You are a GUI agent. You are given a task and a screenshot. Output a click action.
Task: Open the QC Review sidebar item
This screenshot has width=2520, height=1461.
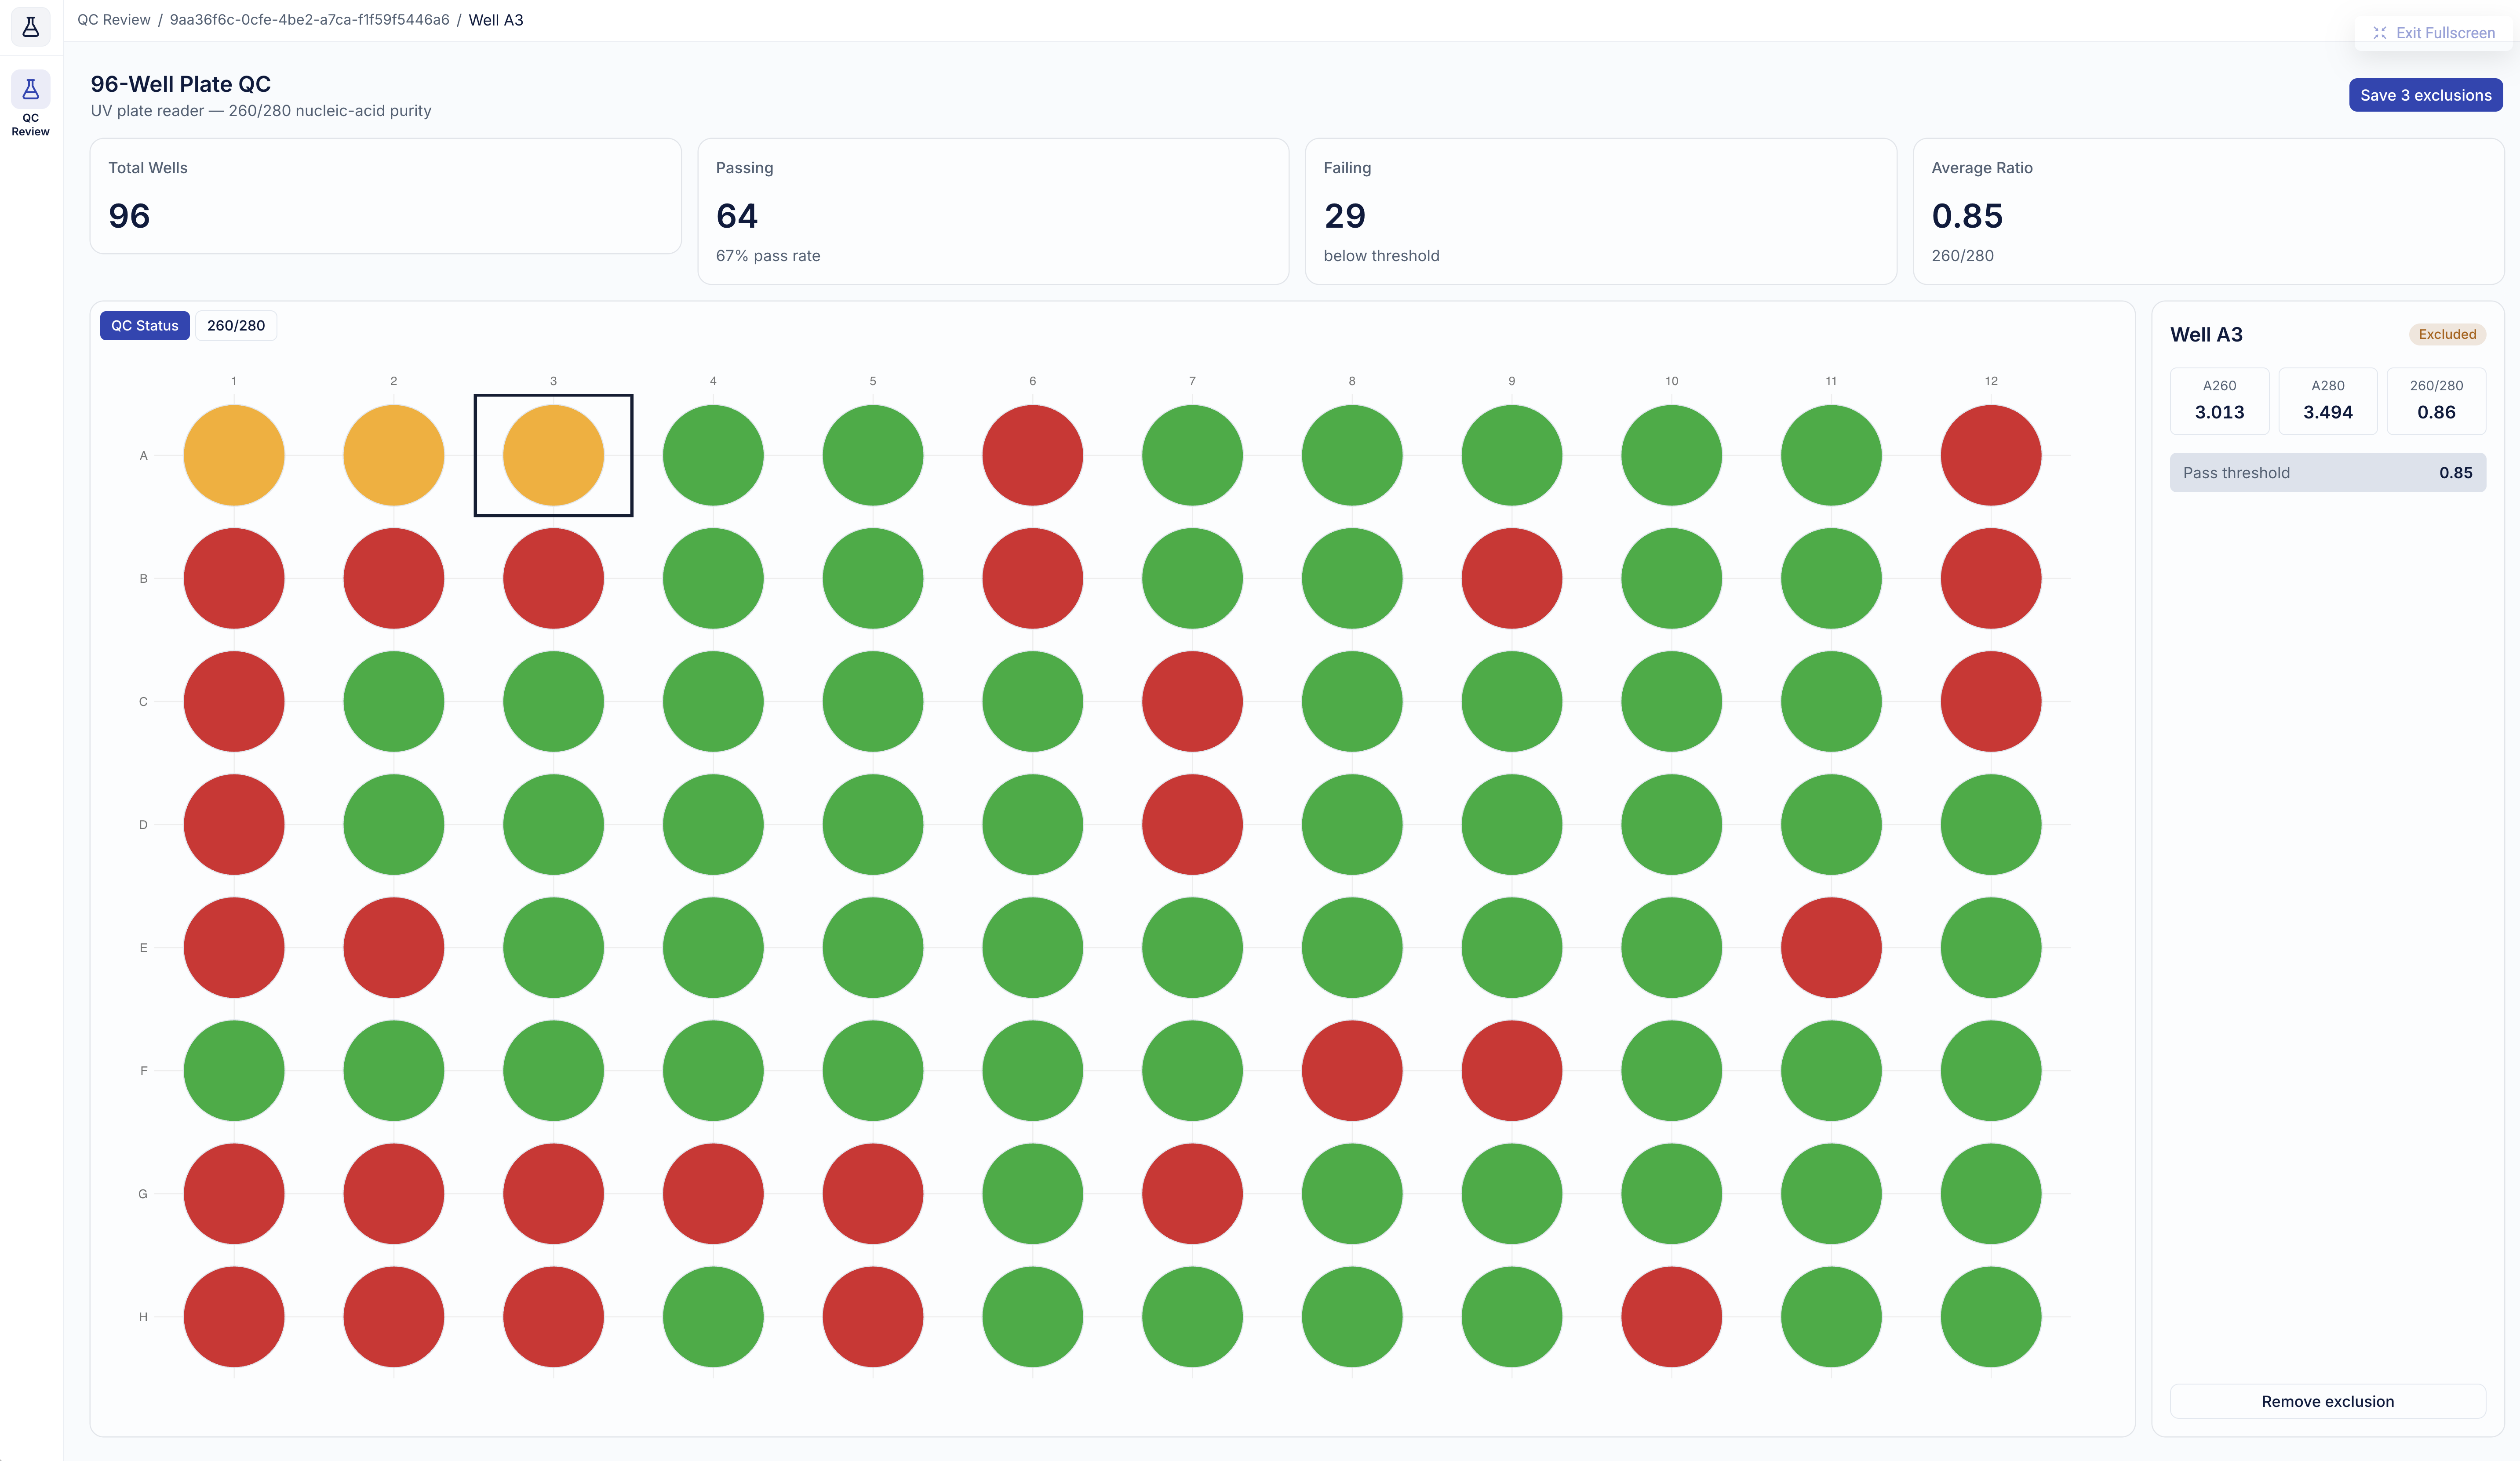31,104
